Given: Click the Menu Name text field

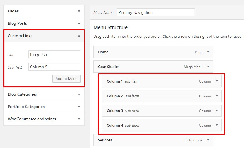Looking at the screenshot, I should [x=156, y=12].
